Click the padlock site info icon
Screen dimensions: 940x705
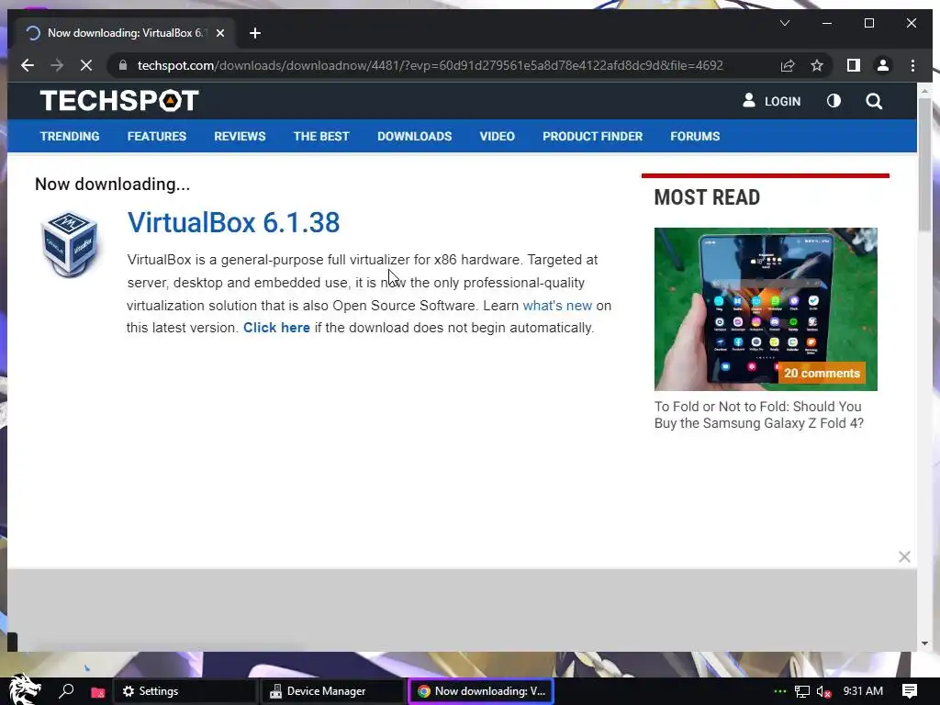click(122, 65)
